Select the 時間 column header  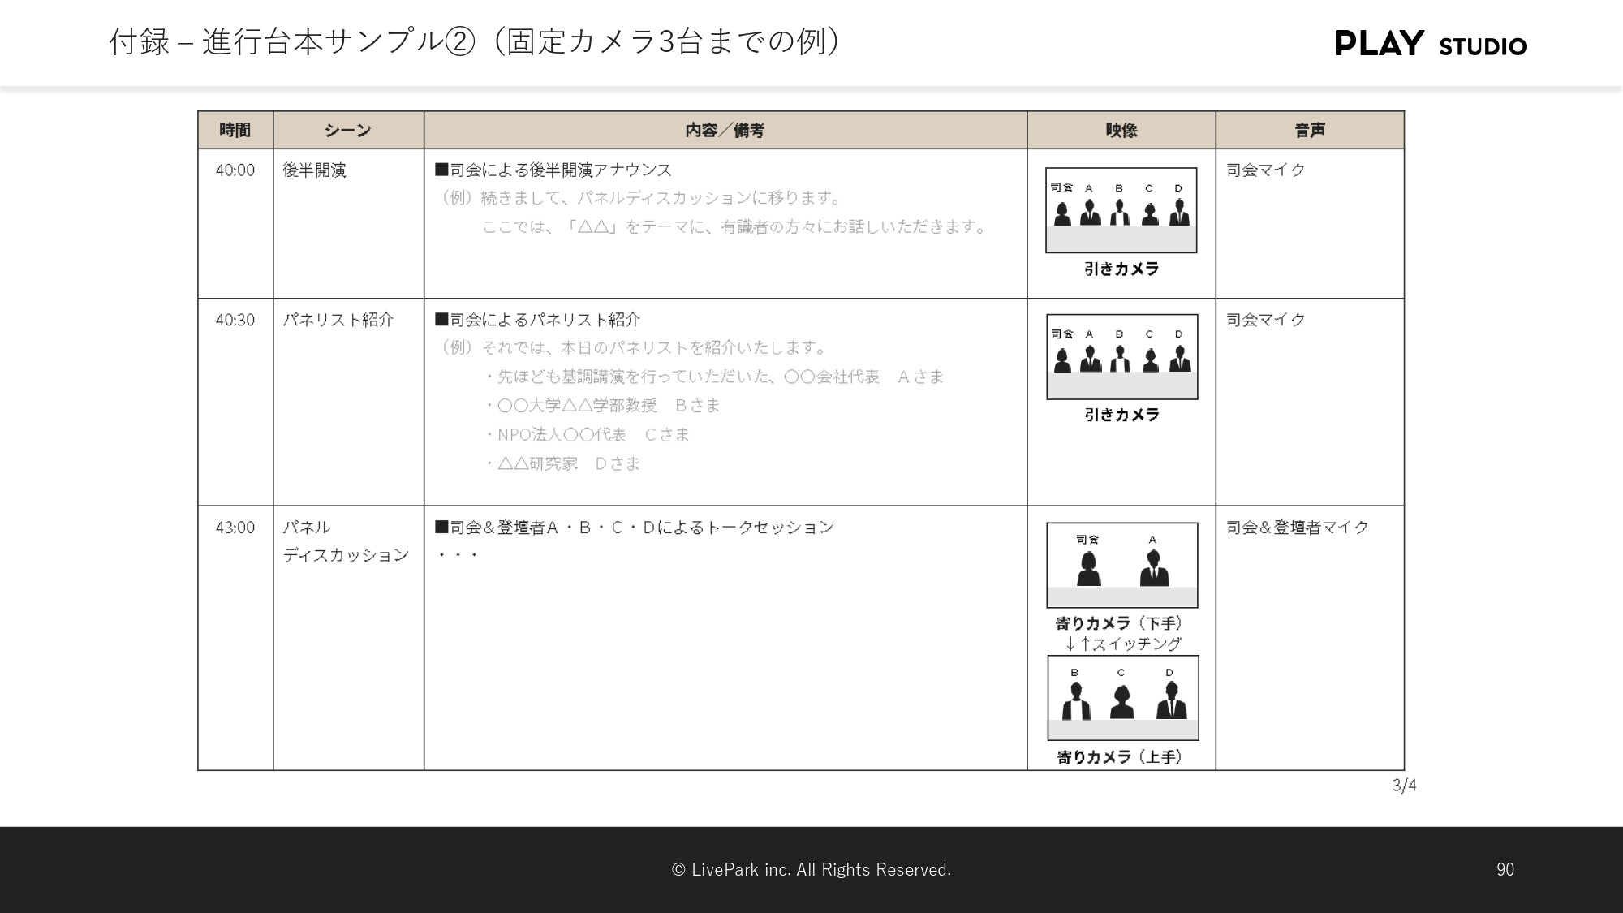point(233,128)
